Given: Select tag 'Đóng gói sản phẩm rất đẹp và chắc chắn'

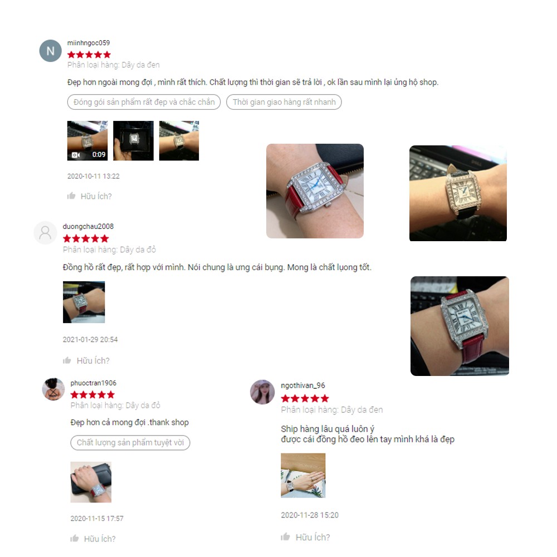Looking at the screenshot, I should pos(144,102).
